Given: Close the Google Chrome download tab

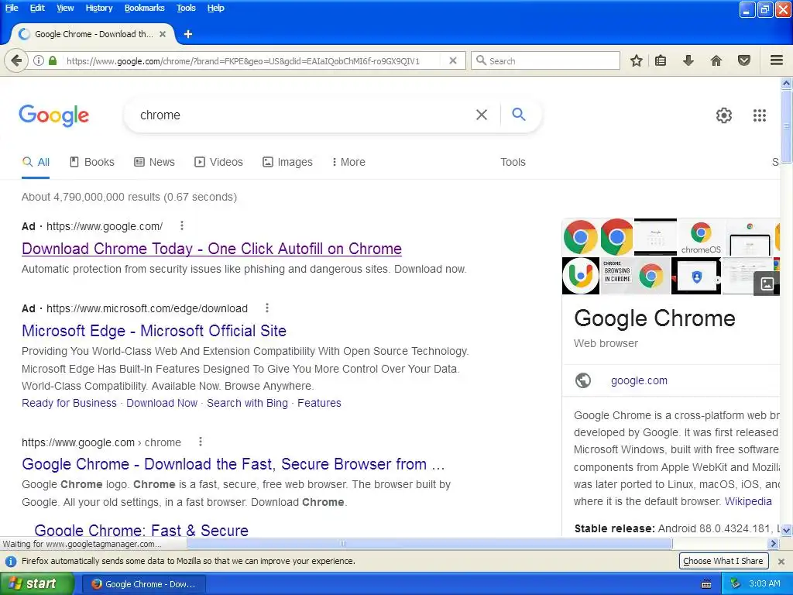Looking at the screenshot, I should point(163,34).
